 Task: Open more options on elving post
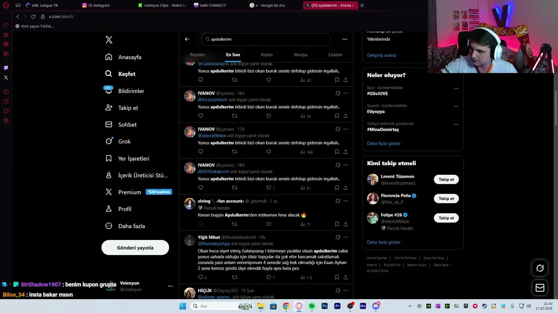(x=346, y=201)
